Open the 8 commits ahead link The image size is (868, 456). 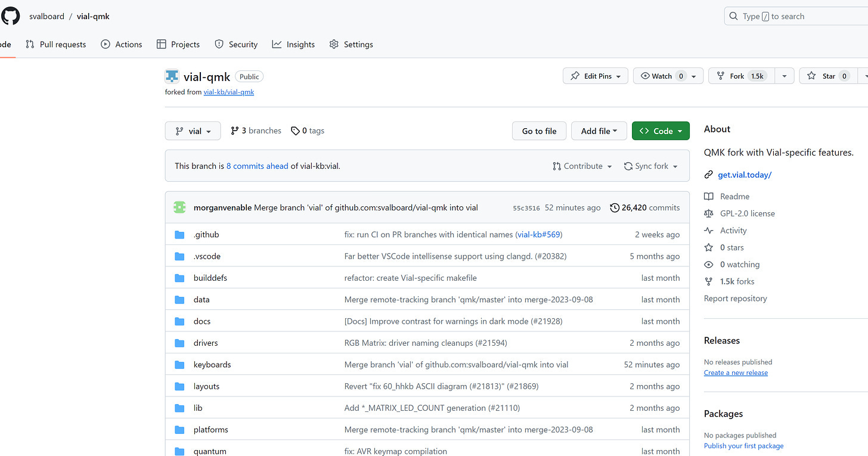click(x=258, y=166)
